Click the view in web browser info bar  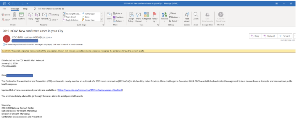pyautogui.click(x=44, y=44)
